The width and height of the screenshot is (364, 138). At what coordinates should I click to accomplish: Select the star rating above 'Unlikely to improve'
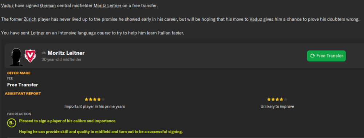[277, 100]
